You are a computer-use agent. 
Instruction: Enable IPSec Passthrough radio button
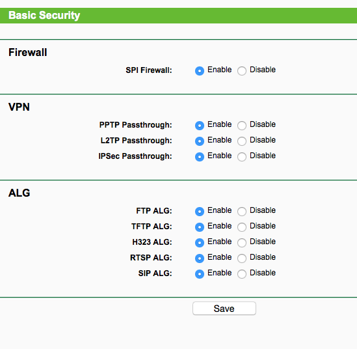coord(200,157)
